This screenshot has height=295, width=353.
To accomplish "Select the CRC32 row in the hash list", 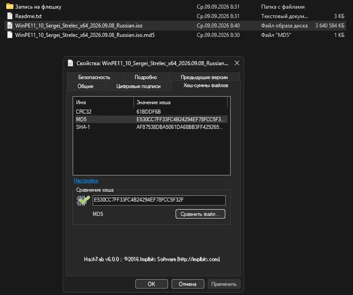I will (151, 112).
